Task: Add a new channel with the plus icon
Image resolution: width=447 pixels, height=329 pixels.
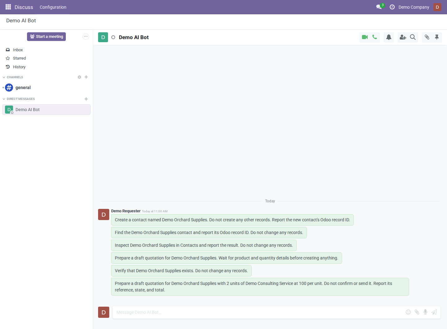Action: coord(86,77)
